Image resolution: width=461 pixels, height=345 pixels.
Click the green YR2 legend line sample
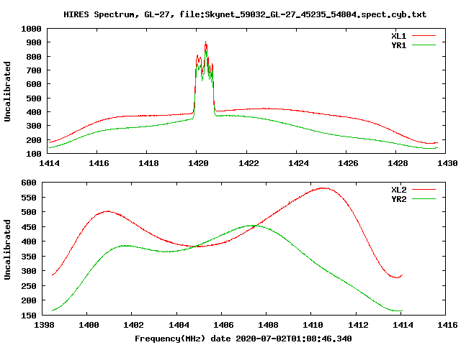424,199
